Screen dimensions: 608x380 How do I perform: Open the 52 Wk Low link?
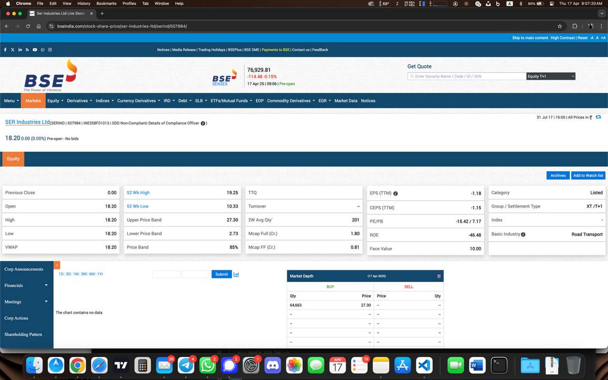[x=138, y=206]
